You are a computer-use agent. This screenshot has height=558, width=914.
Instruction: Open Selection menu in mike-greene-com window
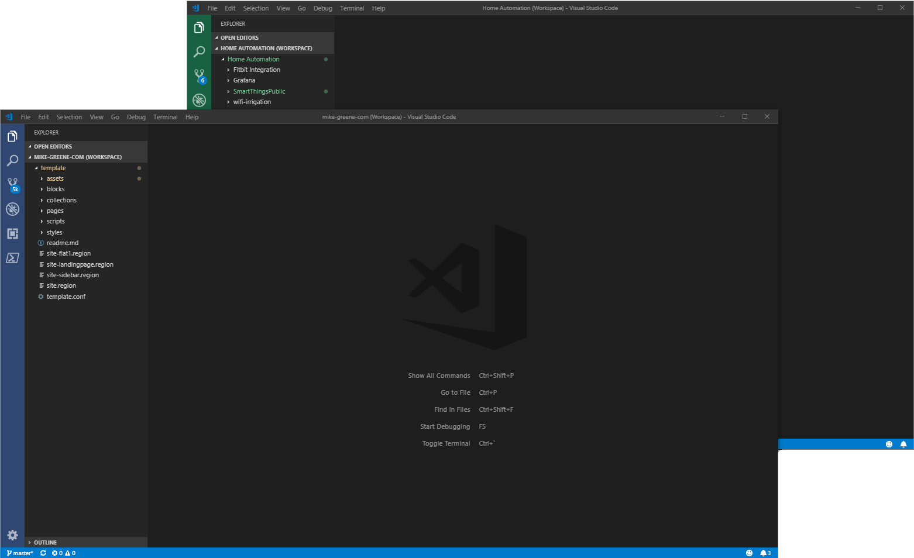click(x=69, y=117)
